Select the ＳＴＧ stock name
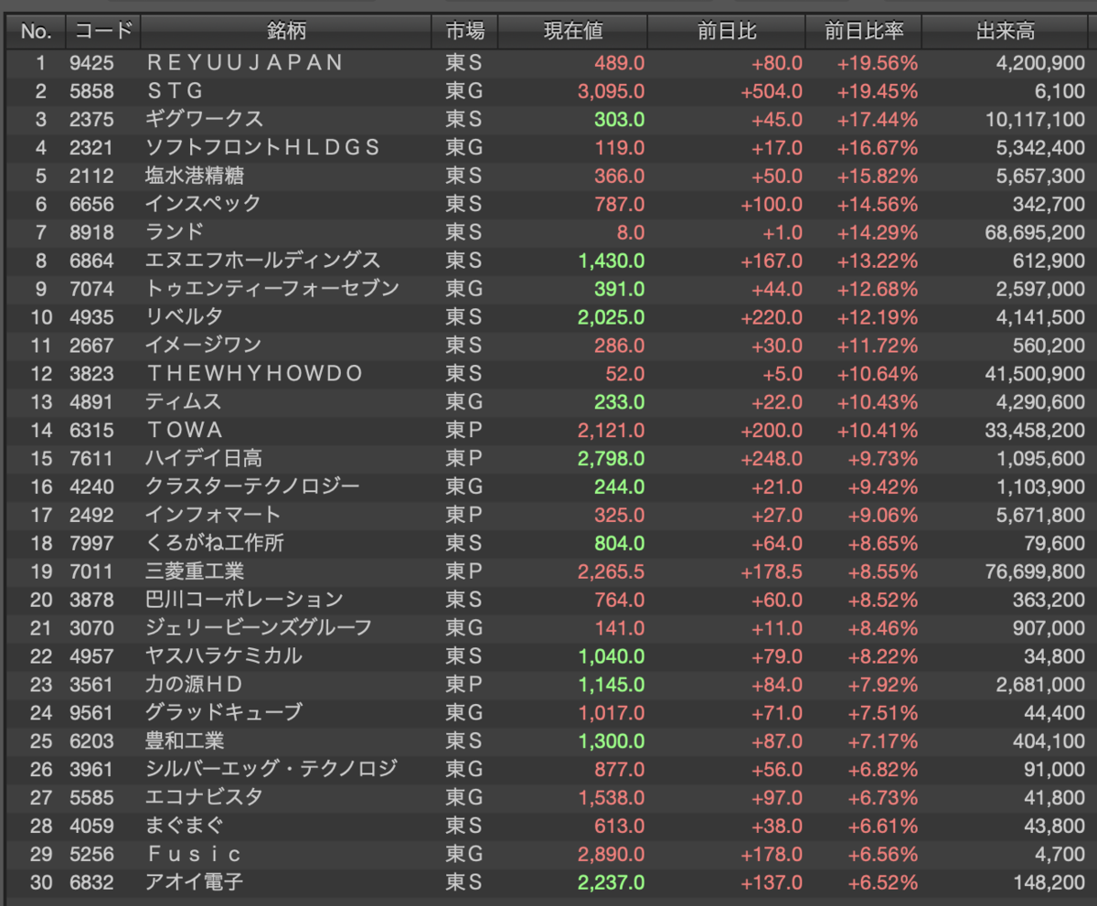This screenshot has width=1097, height=906. point(174,91)
